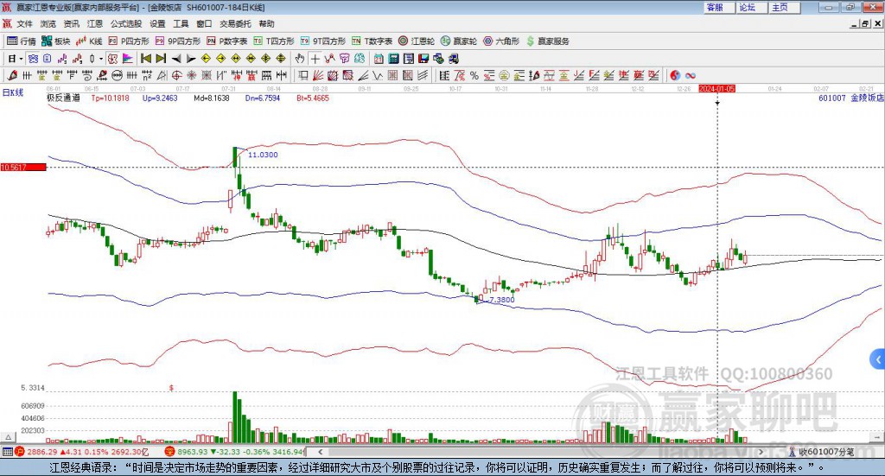Open the 江恩 menu

tap(95, 23)
